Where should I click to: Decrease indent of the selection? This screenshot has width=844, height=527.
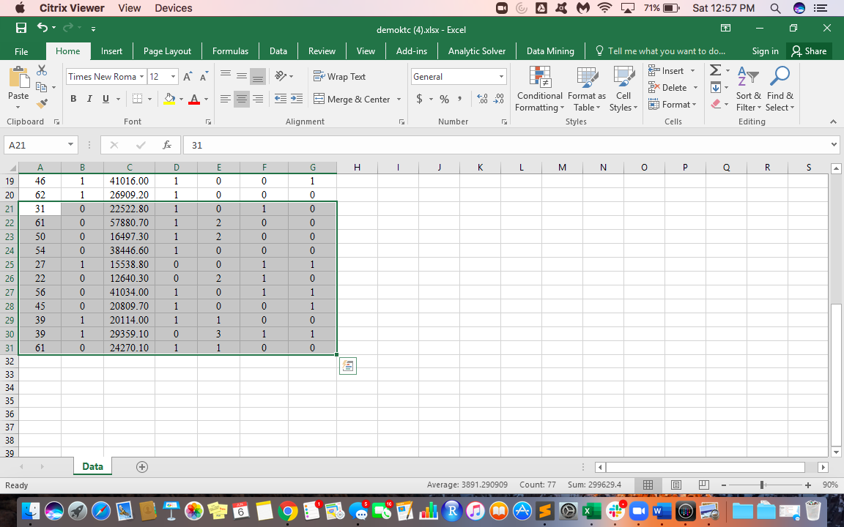pos(280,98)
